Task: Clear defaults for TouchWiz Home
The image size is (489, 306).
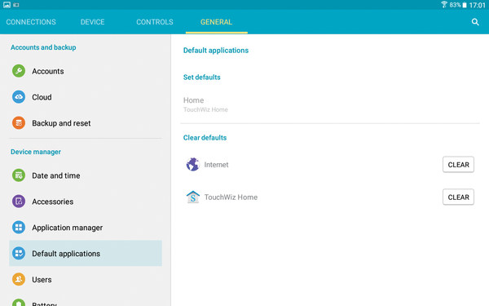Action: (x=458, y=197)
